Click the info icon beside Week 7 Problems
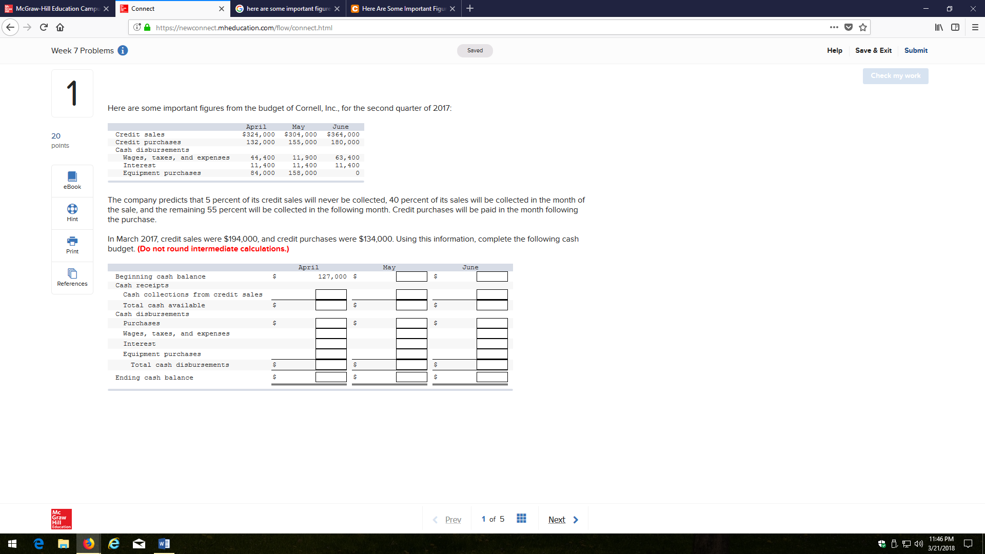985x554 pixels. [x=123, y=50]
